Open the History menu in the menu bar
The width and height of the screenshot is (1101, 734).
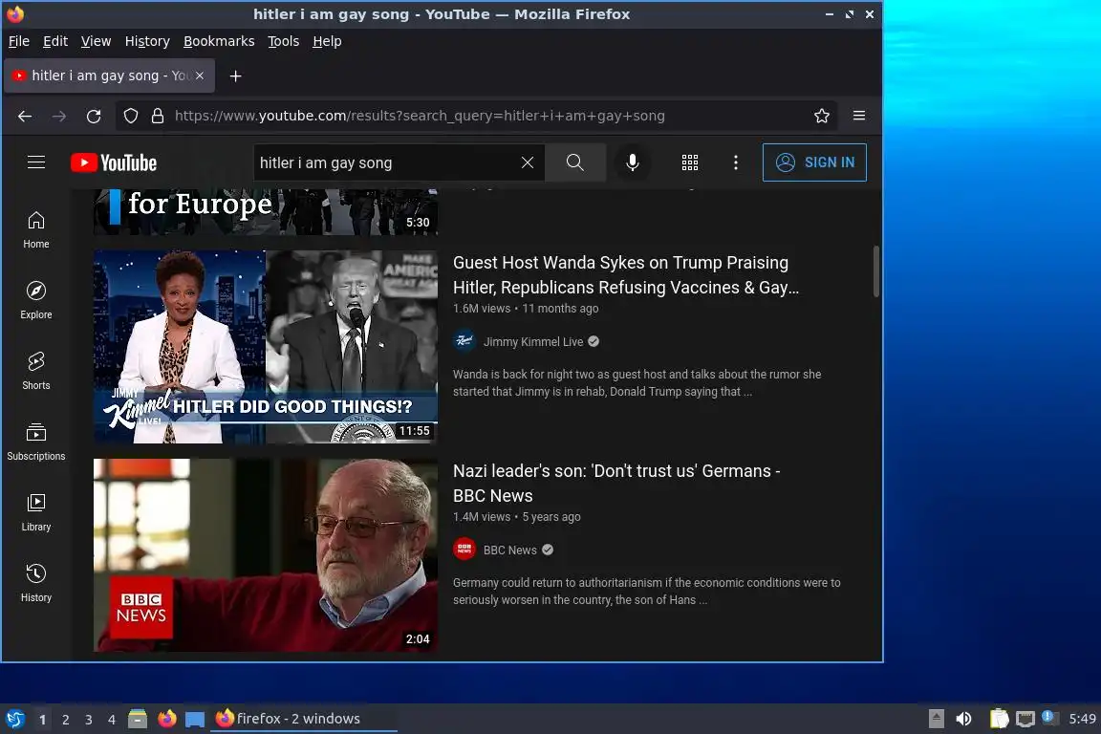[x=147, y=41]
